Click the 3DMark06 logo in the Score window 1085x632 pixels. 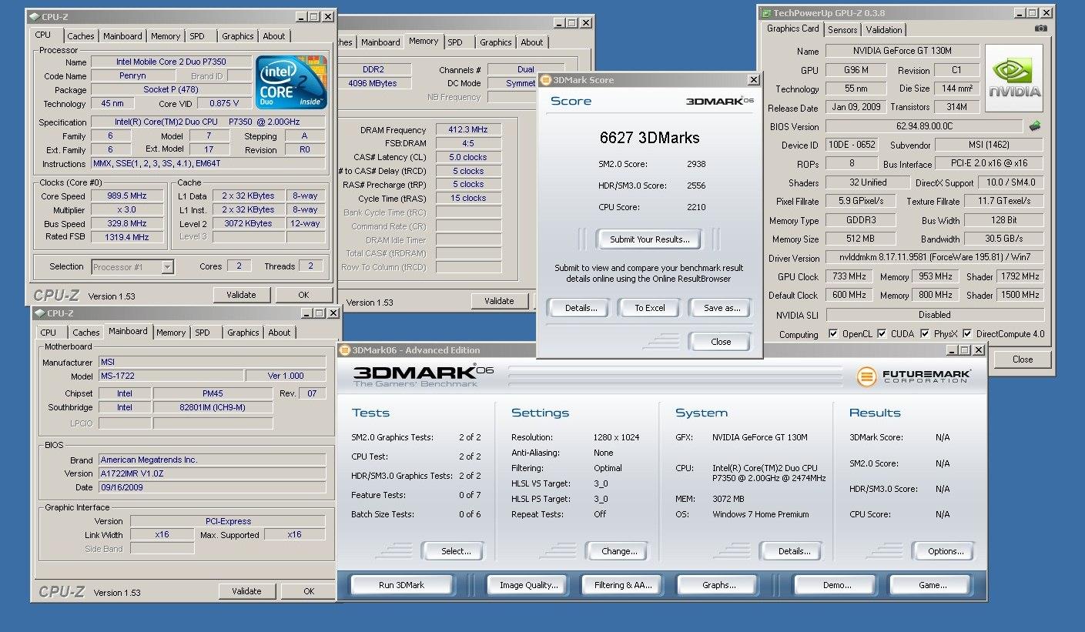(719, 101)
